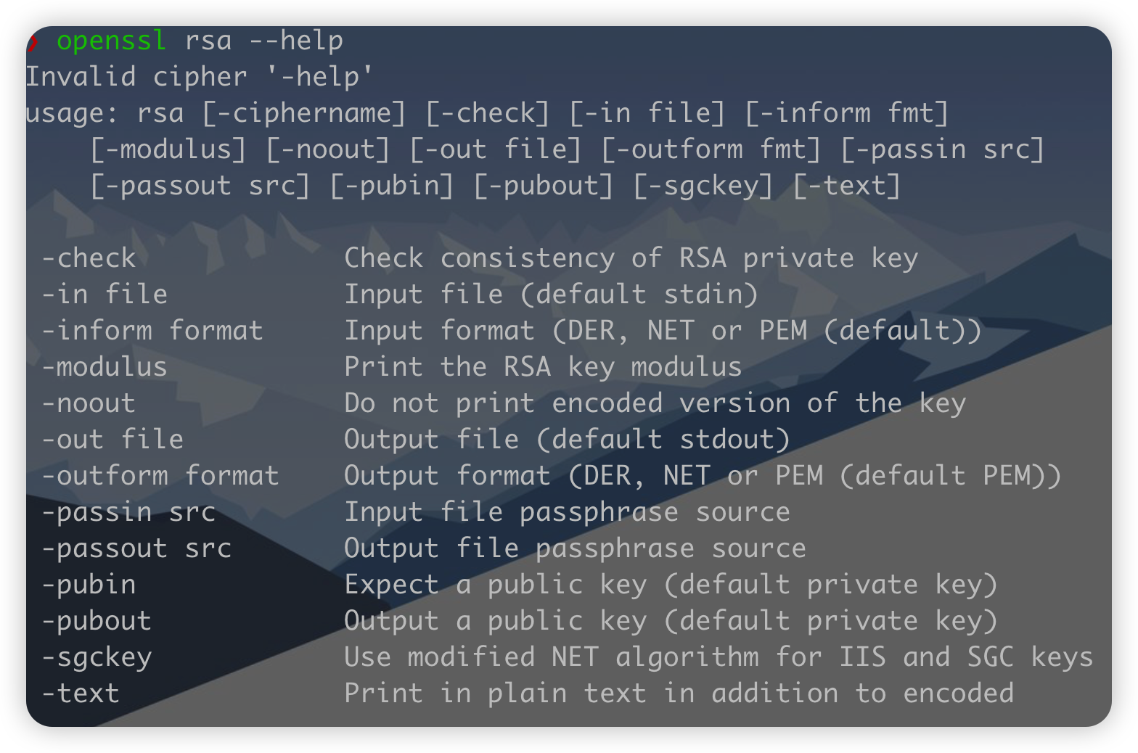Click the "Invalid cipher '-help'" error line
Viewport: 1138px width, 753px height.
pyautogui.click(x=199, y=77)
